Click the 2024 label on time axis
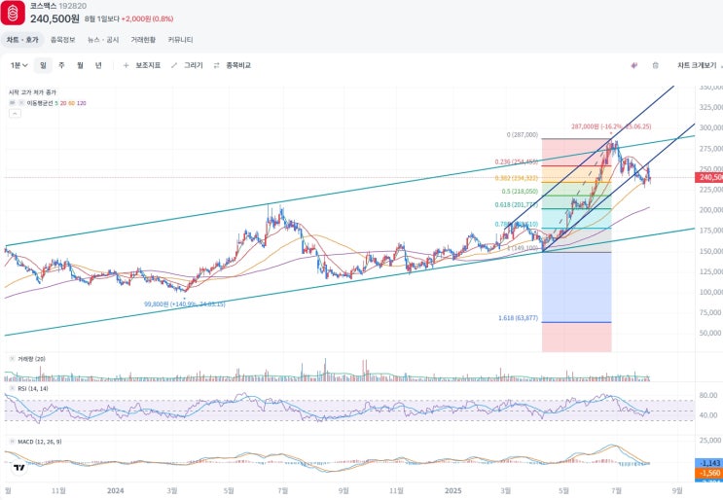 coord(115,490)
